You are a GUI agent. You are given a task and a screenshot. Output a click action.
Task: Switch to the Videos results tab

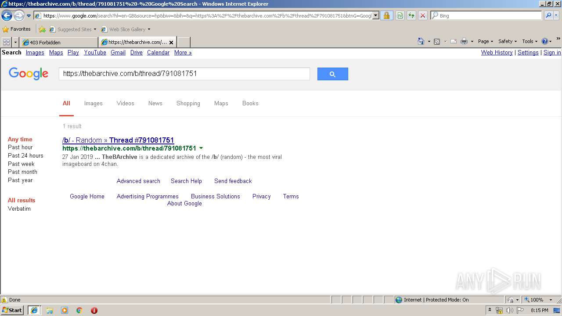click(126, 103)
